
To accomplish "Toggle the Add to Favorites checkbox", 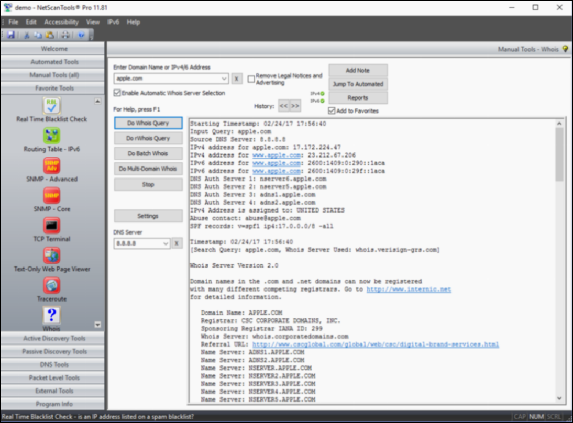I will (x=331, y=111).
